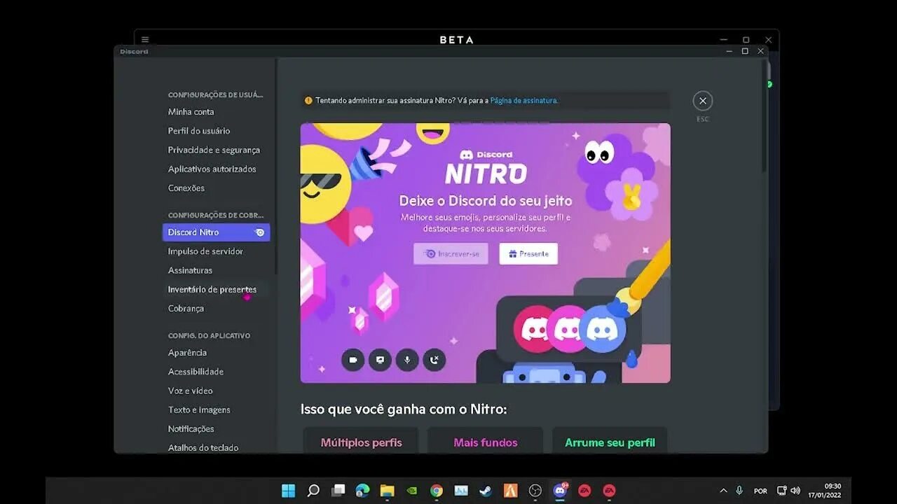Viewport: 897px width, 504px height.
Task: Open OBS Studio from the taskbar
Action: tap(535, 491)
